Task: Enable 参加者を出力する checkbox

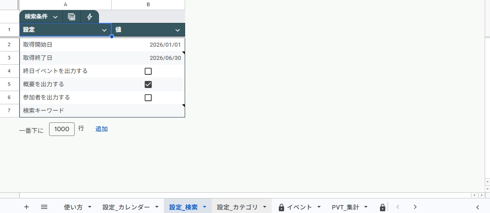Action: point(148,98)
